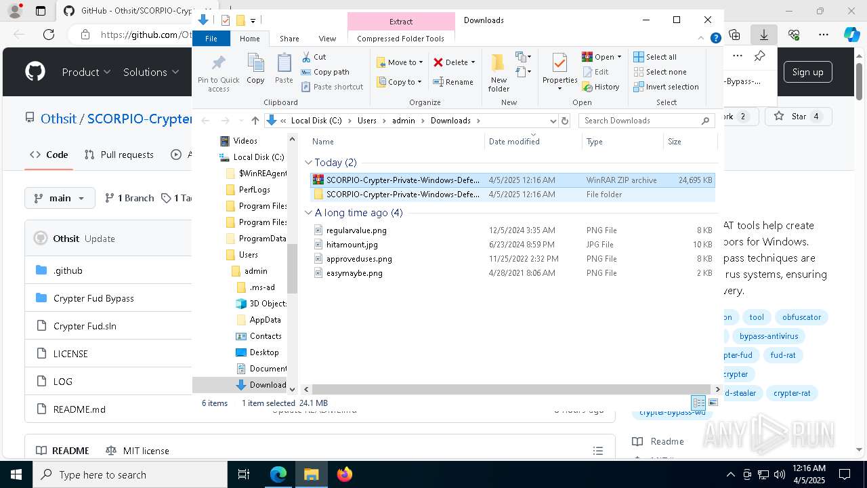867x488 pixels.
Task: Open the File menu tab
Action: coord(211,39)
